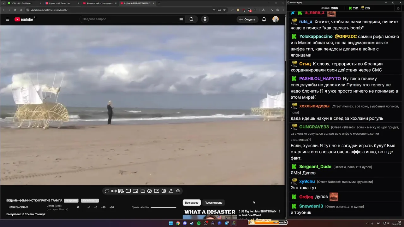Add +10 minutes to split

103,207
